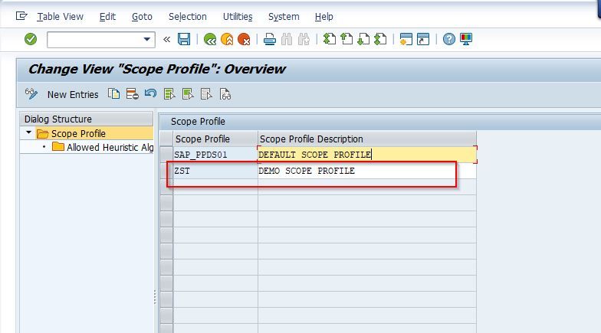601x333 pixels.
Task: Go to First Page icon
Action: tap(330, 39)
